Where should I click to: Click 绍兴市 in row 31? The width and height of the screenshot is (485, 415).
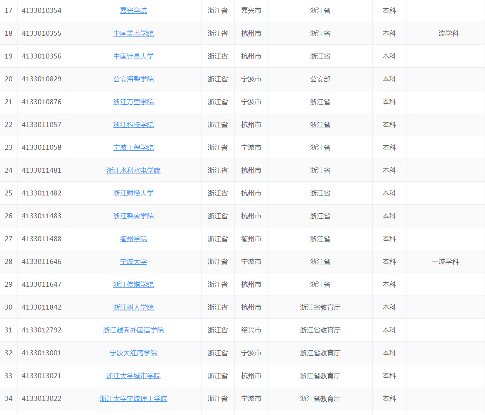pos(251,330)
